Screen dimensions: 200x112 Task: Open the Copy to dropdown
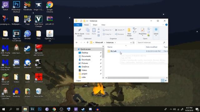coord(107,34)
